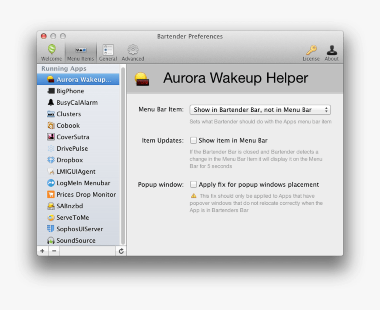Screen dimensions: 380x310
Task: Open Advanced gear preferences
Action: [x=133, y=53]
